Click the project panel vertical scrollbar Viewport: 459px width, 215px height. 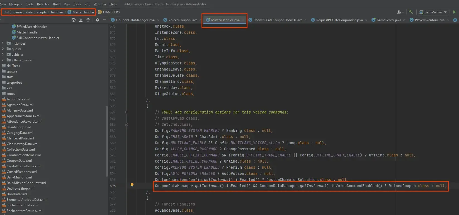point(106,141)
